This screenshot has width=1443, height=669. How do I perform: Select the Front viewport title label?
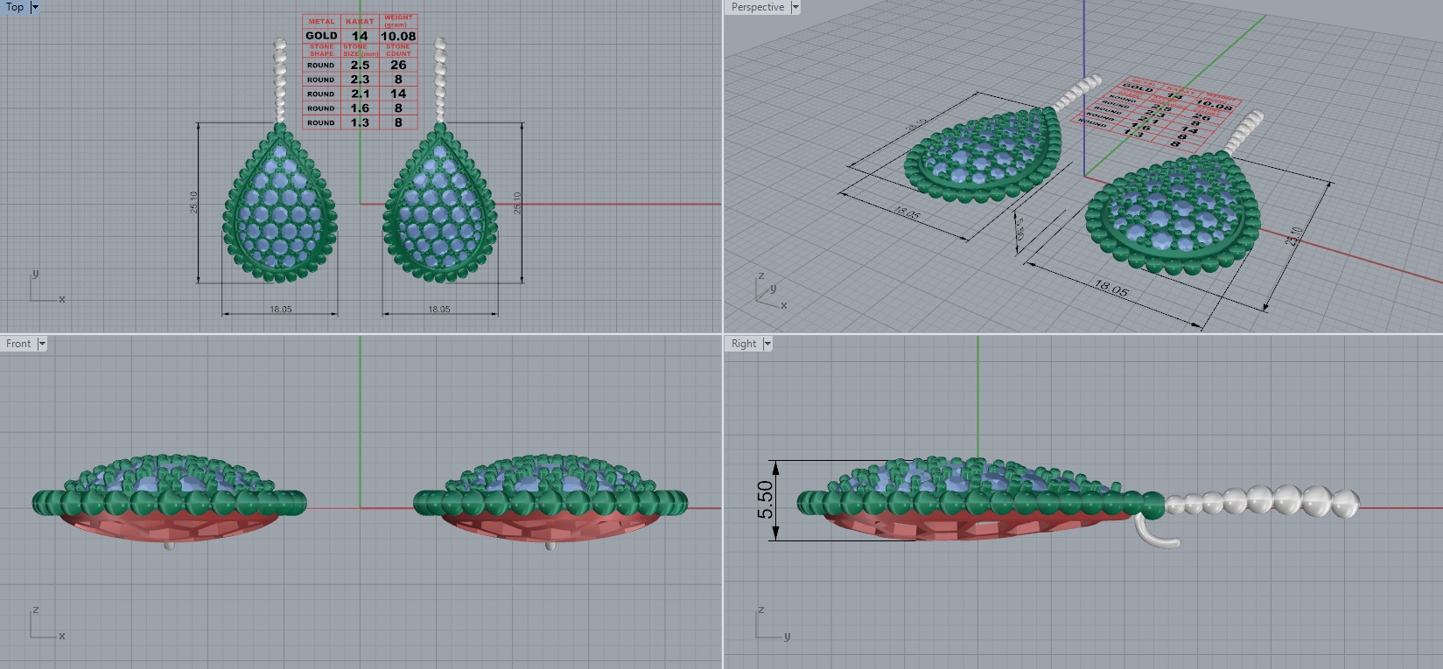18,344
